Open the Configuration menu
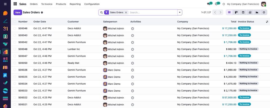This screenshot has height=108, width=270. [x=92, y=4]
